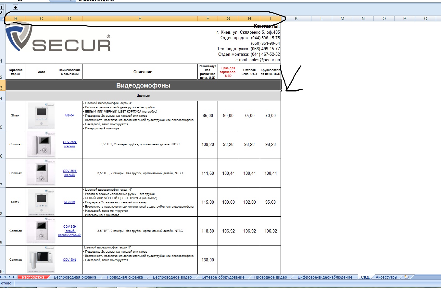The image size is (441, 288).
Task: Select the large wholesale price 95,00
Action: (271, 202)
